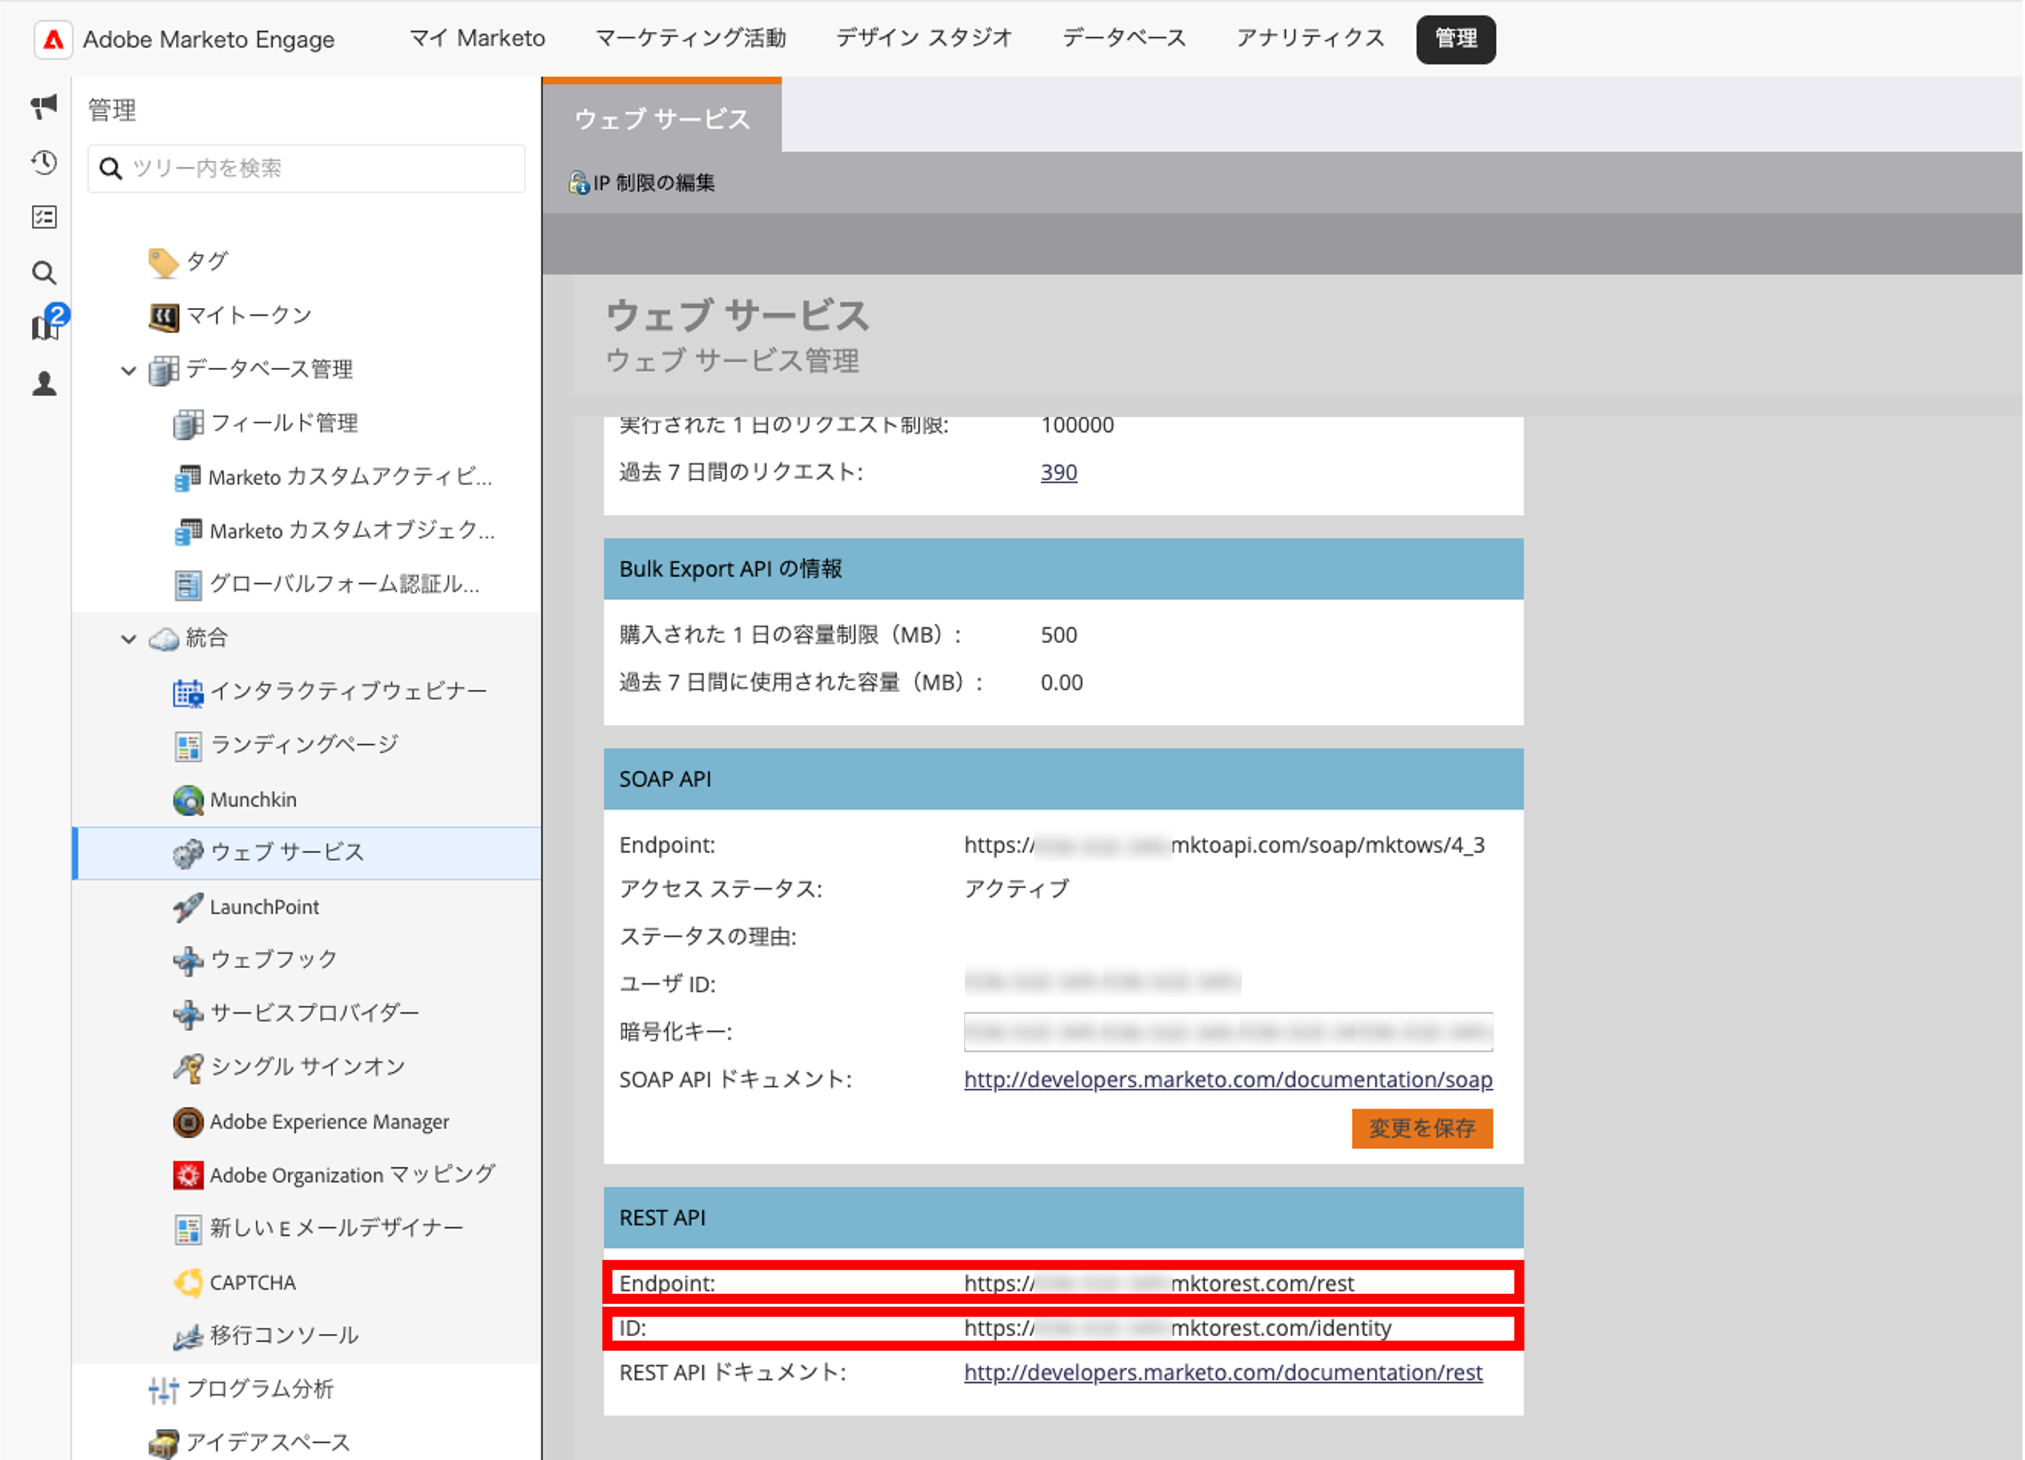Click the SOAP API Endpoint URL text
The image size is (2025, 1460).
point(1224,846)
